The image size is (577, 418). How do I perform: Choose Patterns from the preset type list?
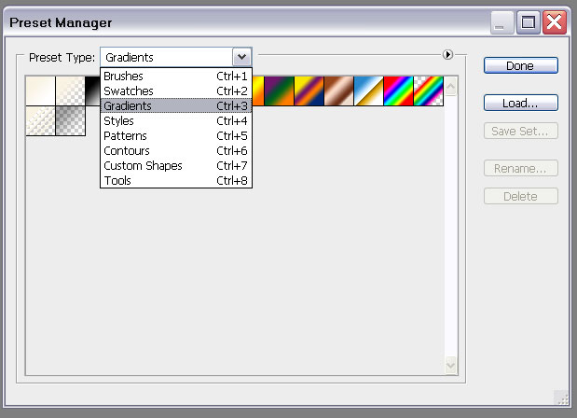[176, 136]
